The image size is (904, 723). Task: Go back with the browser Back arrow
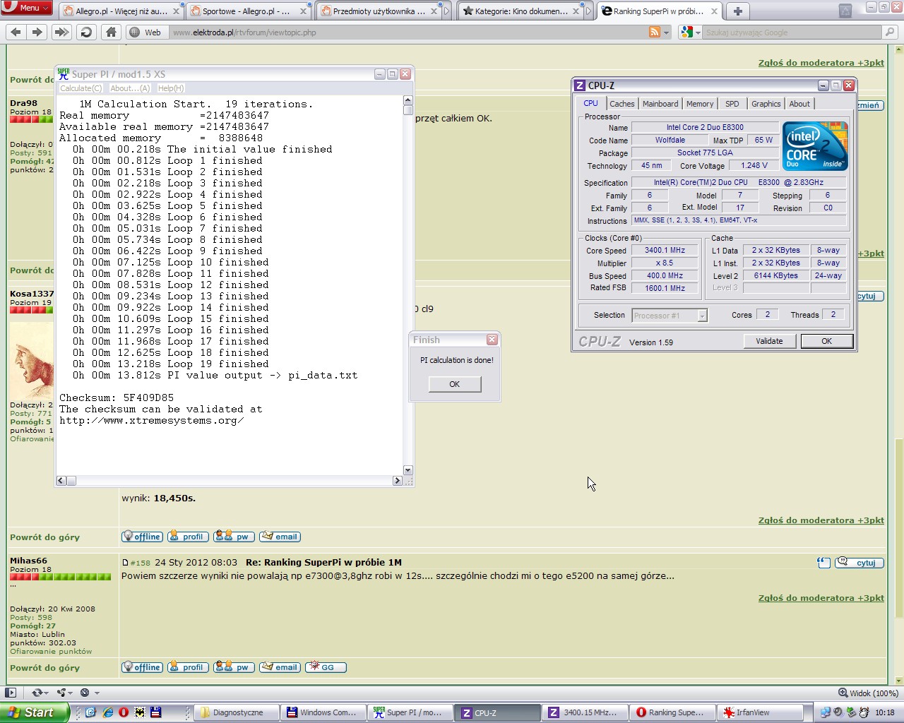(x=16, y=32)
